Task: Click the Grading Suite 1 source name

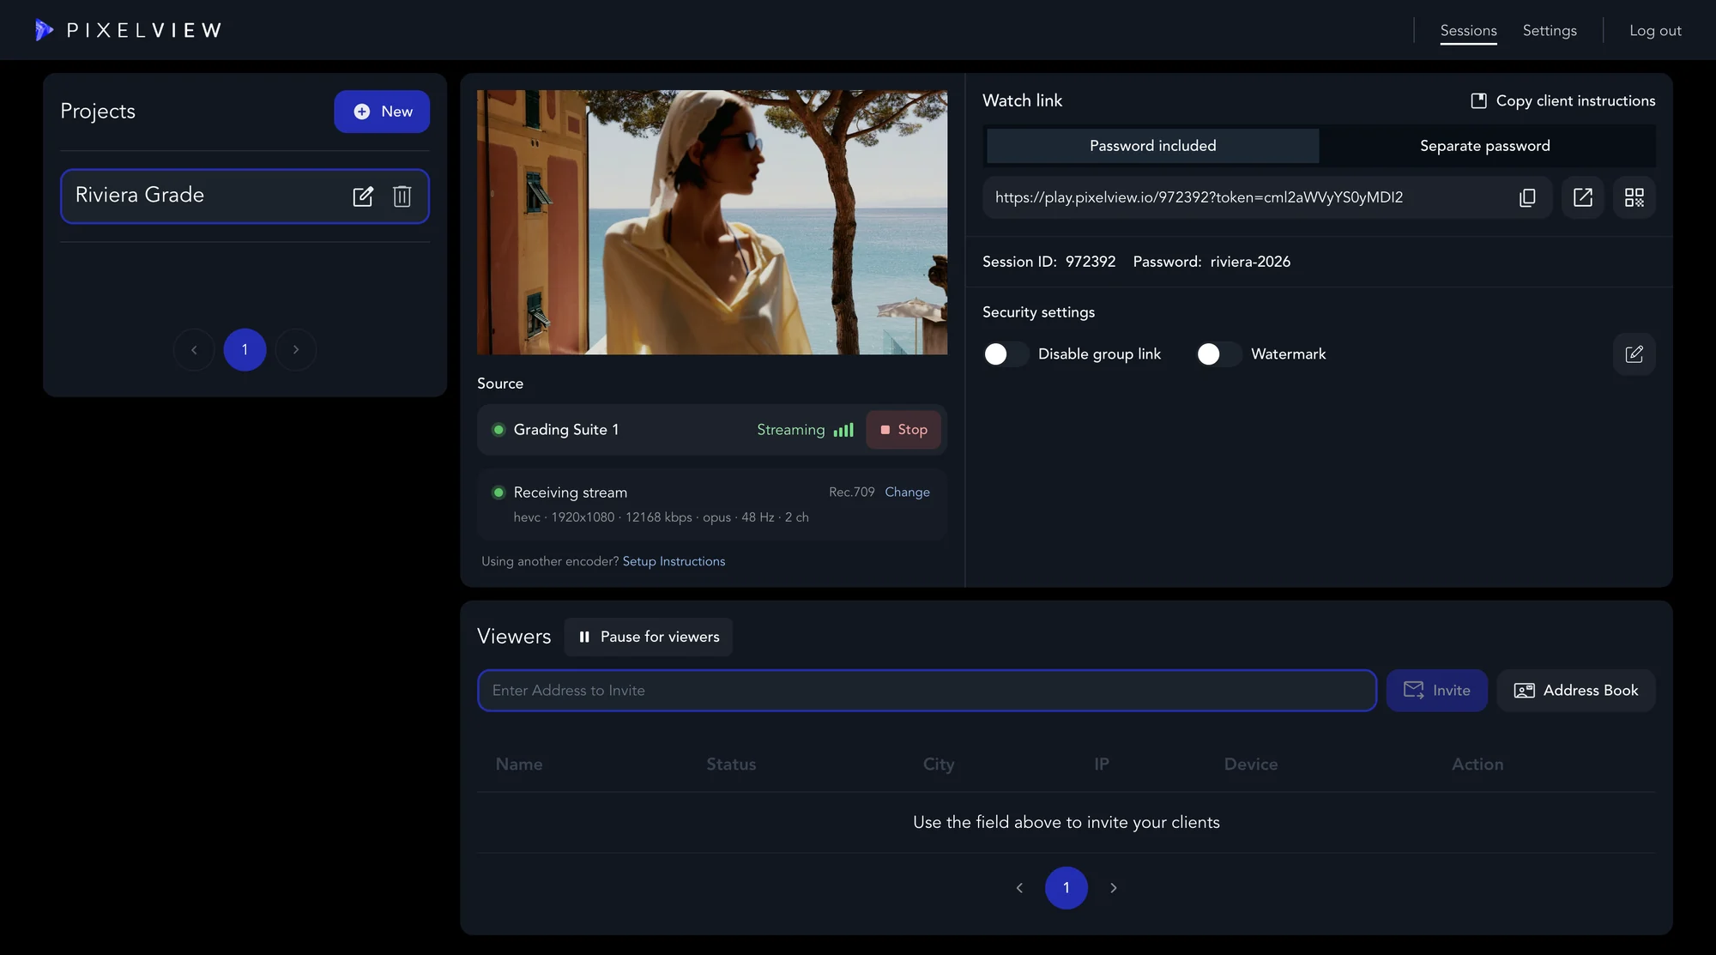Action: click(566, 430)
